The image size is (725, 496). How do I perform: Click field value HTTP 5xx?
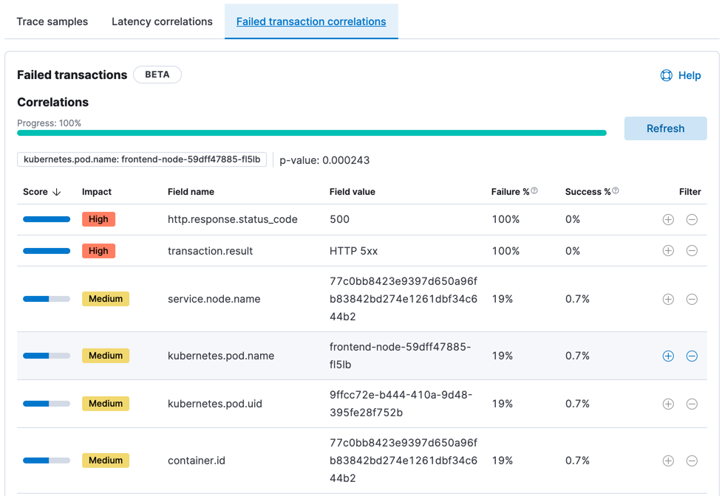point(354,251)
